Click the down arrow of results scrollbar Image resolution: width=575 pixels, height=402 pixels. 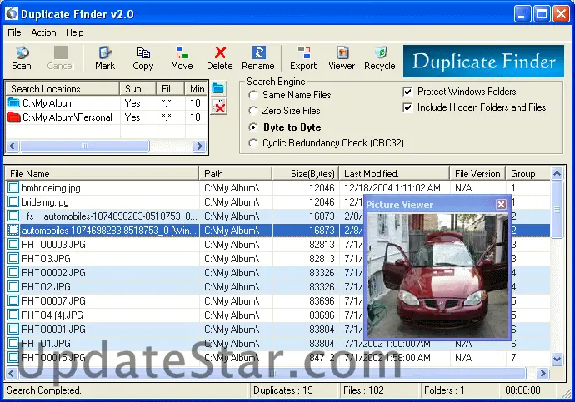pos(557,359)
